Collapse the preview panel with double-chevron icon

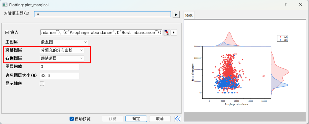click(178, 118)
